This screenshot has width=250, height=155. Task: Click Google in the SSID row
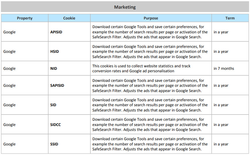point(9,144)
